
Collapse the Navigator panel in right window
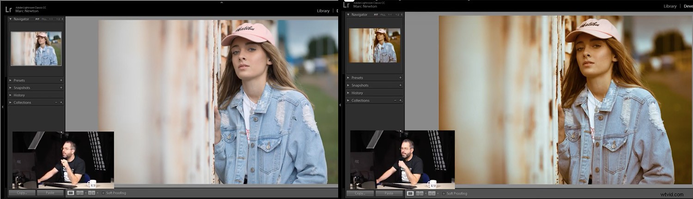tap(348, 15)
